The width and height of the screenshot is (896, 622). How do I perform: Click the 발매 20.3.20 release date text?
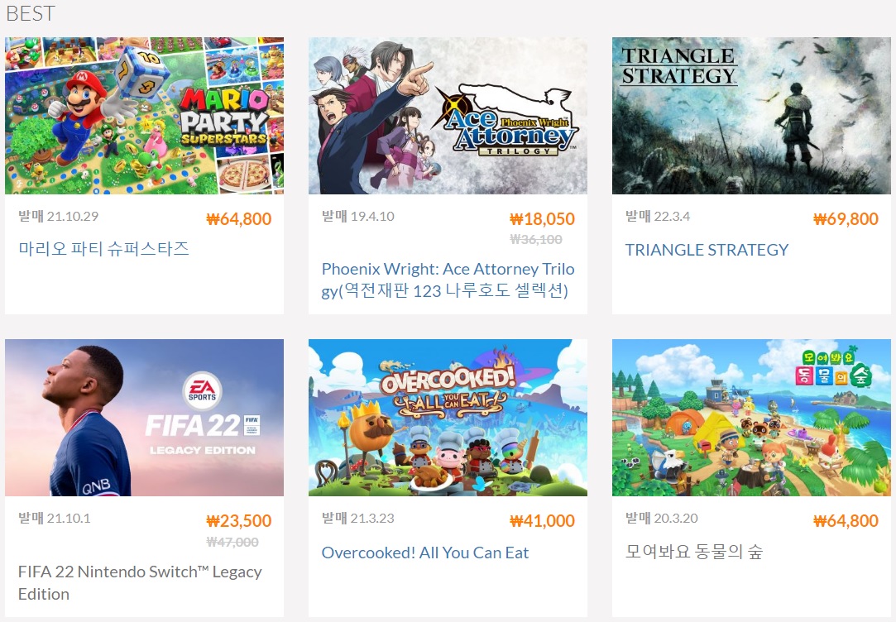(661, 518)
